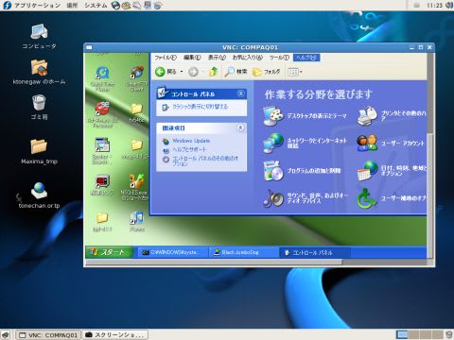Click the views toolbar icon

click(293, 72)
